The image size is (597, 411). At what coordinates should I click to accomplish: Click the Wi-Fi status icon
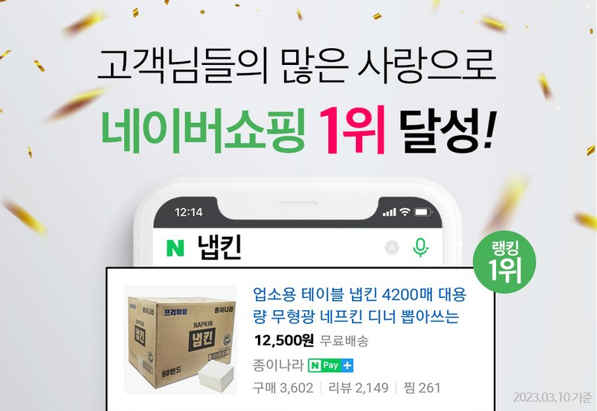(x=405, y=212)
